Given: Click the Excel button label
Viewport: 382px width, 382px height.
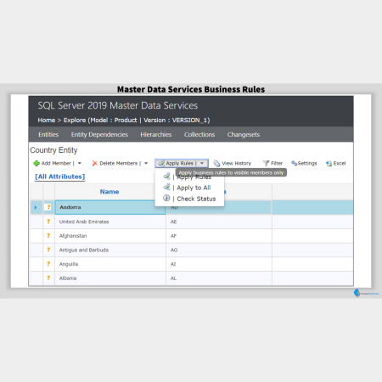Looking at the screenshot, I should point(340,163).
